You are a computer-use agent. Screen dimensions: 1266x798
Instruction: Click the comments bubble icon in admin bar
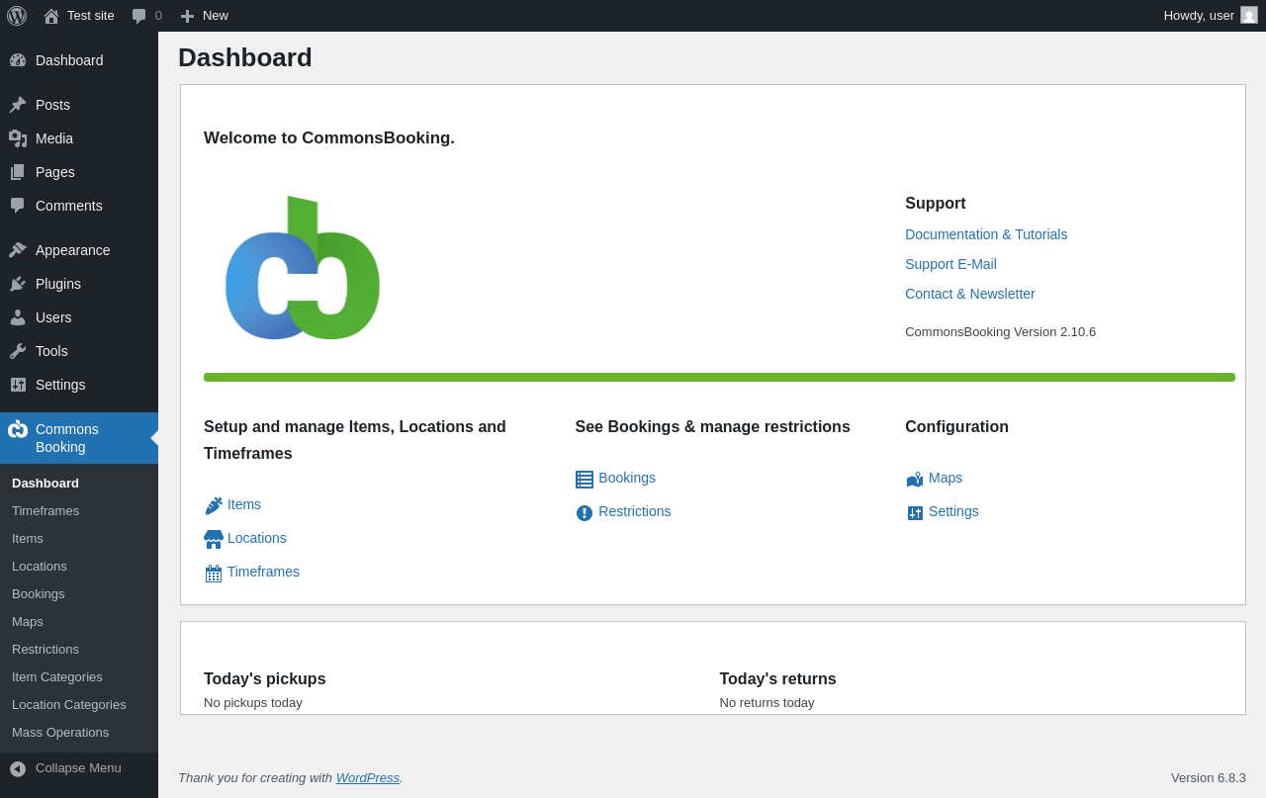coord(139,16)
